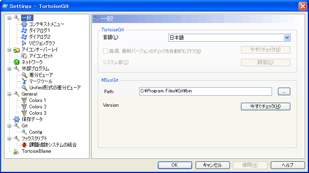Click the bug icon for 課題追跡システムの統合
The width and height of the screenshot is (309, 173).
(x=24, y=145)
